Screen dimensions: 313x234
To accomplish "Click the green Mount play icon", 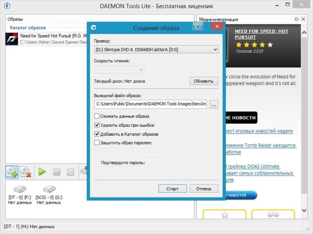I will click(42, 172).
